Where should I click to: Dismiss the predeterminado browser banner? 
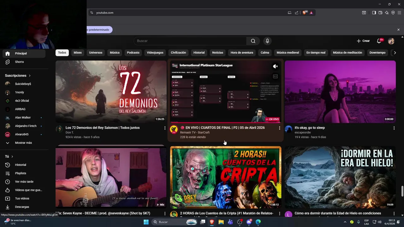point(398,30)
